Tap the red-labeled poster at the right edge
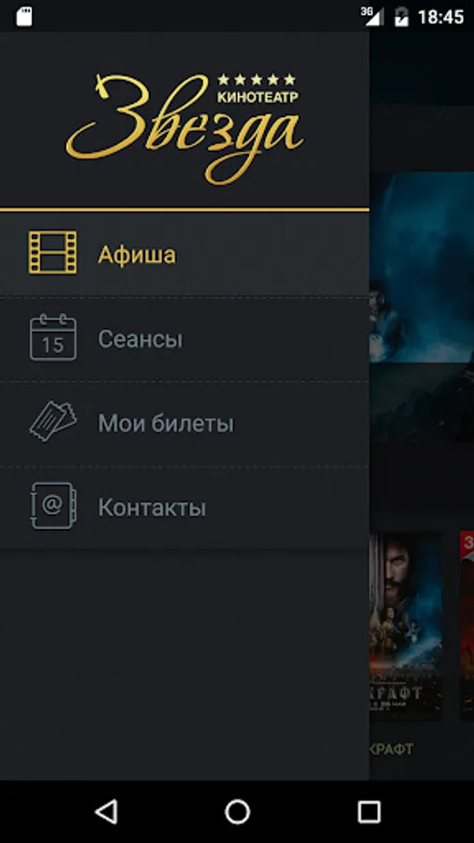474x843 pixels. [x=467, y=627]
